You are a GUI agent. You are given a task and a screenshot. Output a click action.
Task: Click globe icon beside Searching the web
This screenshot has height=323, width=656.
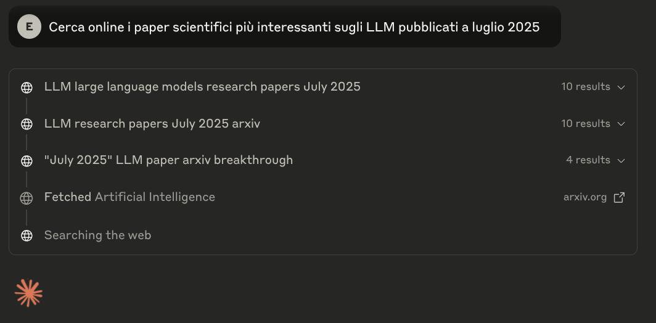click(x=27, y=235)
